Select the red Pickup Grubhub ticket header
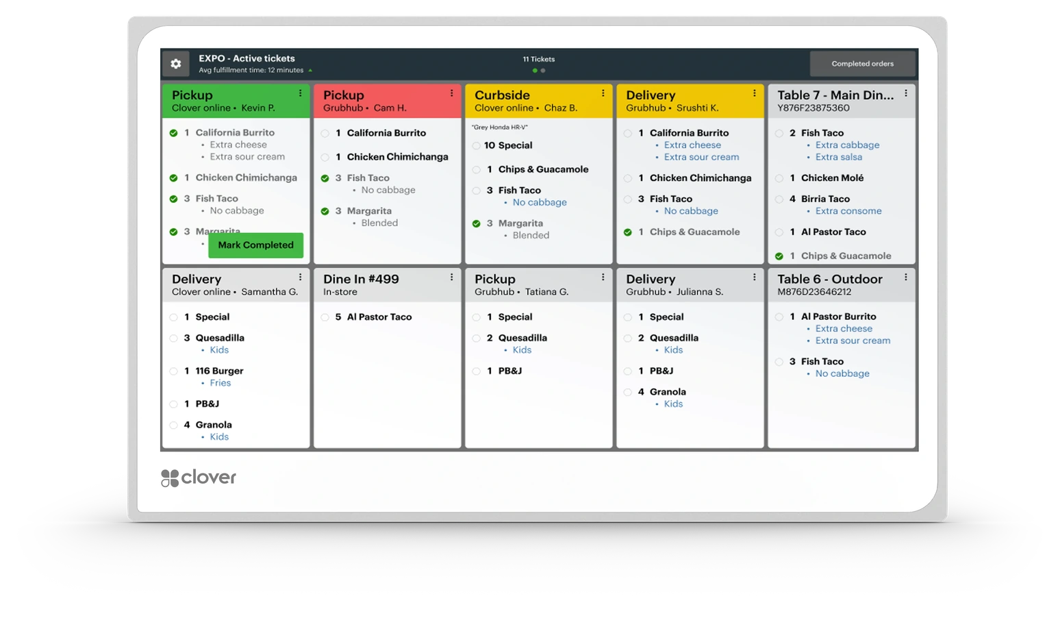This screenshot has width=1060, height=618. pyautogui.click(x=388, y=101)
